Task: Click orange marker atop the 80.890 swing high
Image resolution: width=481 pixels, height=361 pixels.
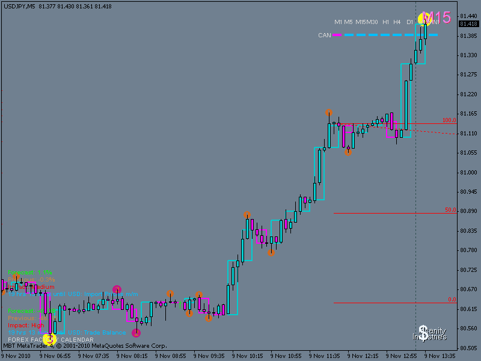Action: pos(247,215)
